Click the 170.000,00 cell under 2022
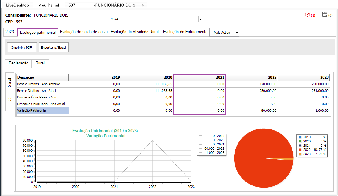The image size is (338, 196). point(251,84)
